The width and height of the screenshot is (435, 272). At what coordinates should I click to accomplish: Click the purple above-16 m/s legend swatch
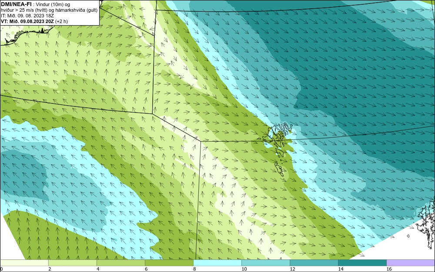[411, 263]
